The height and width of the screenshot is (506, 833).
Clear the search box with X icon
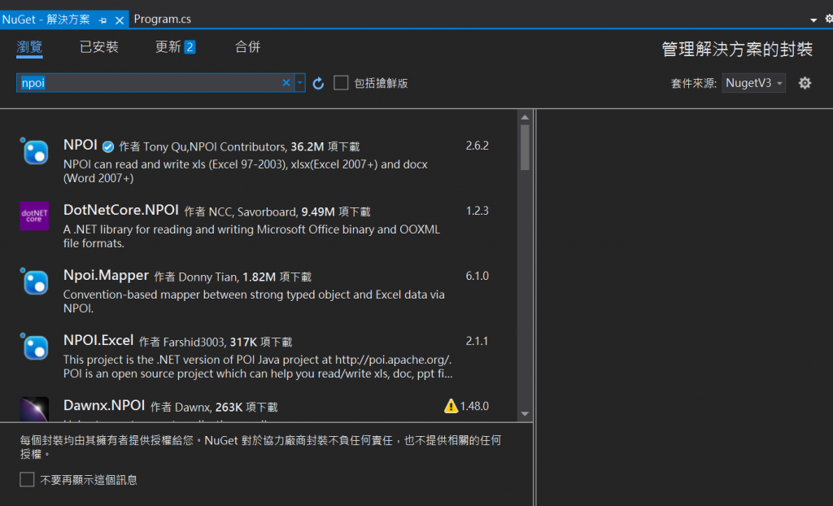pos(286,82)
